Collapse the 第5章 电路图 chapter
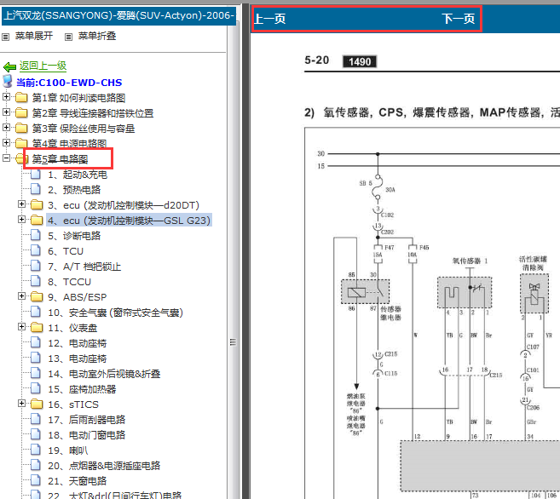This screenshot has width=560, height=499. 7,159
